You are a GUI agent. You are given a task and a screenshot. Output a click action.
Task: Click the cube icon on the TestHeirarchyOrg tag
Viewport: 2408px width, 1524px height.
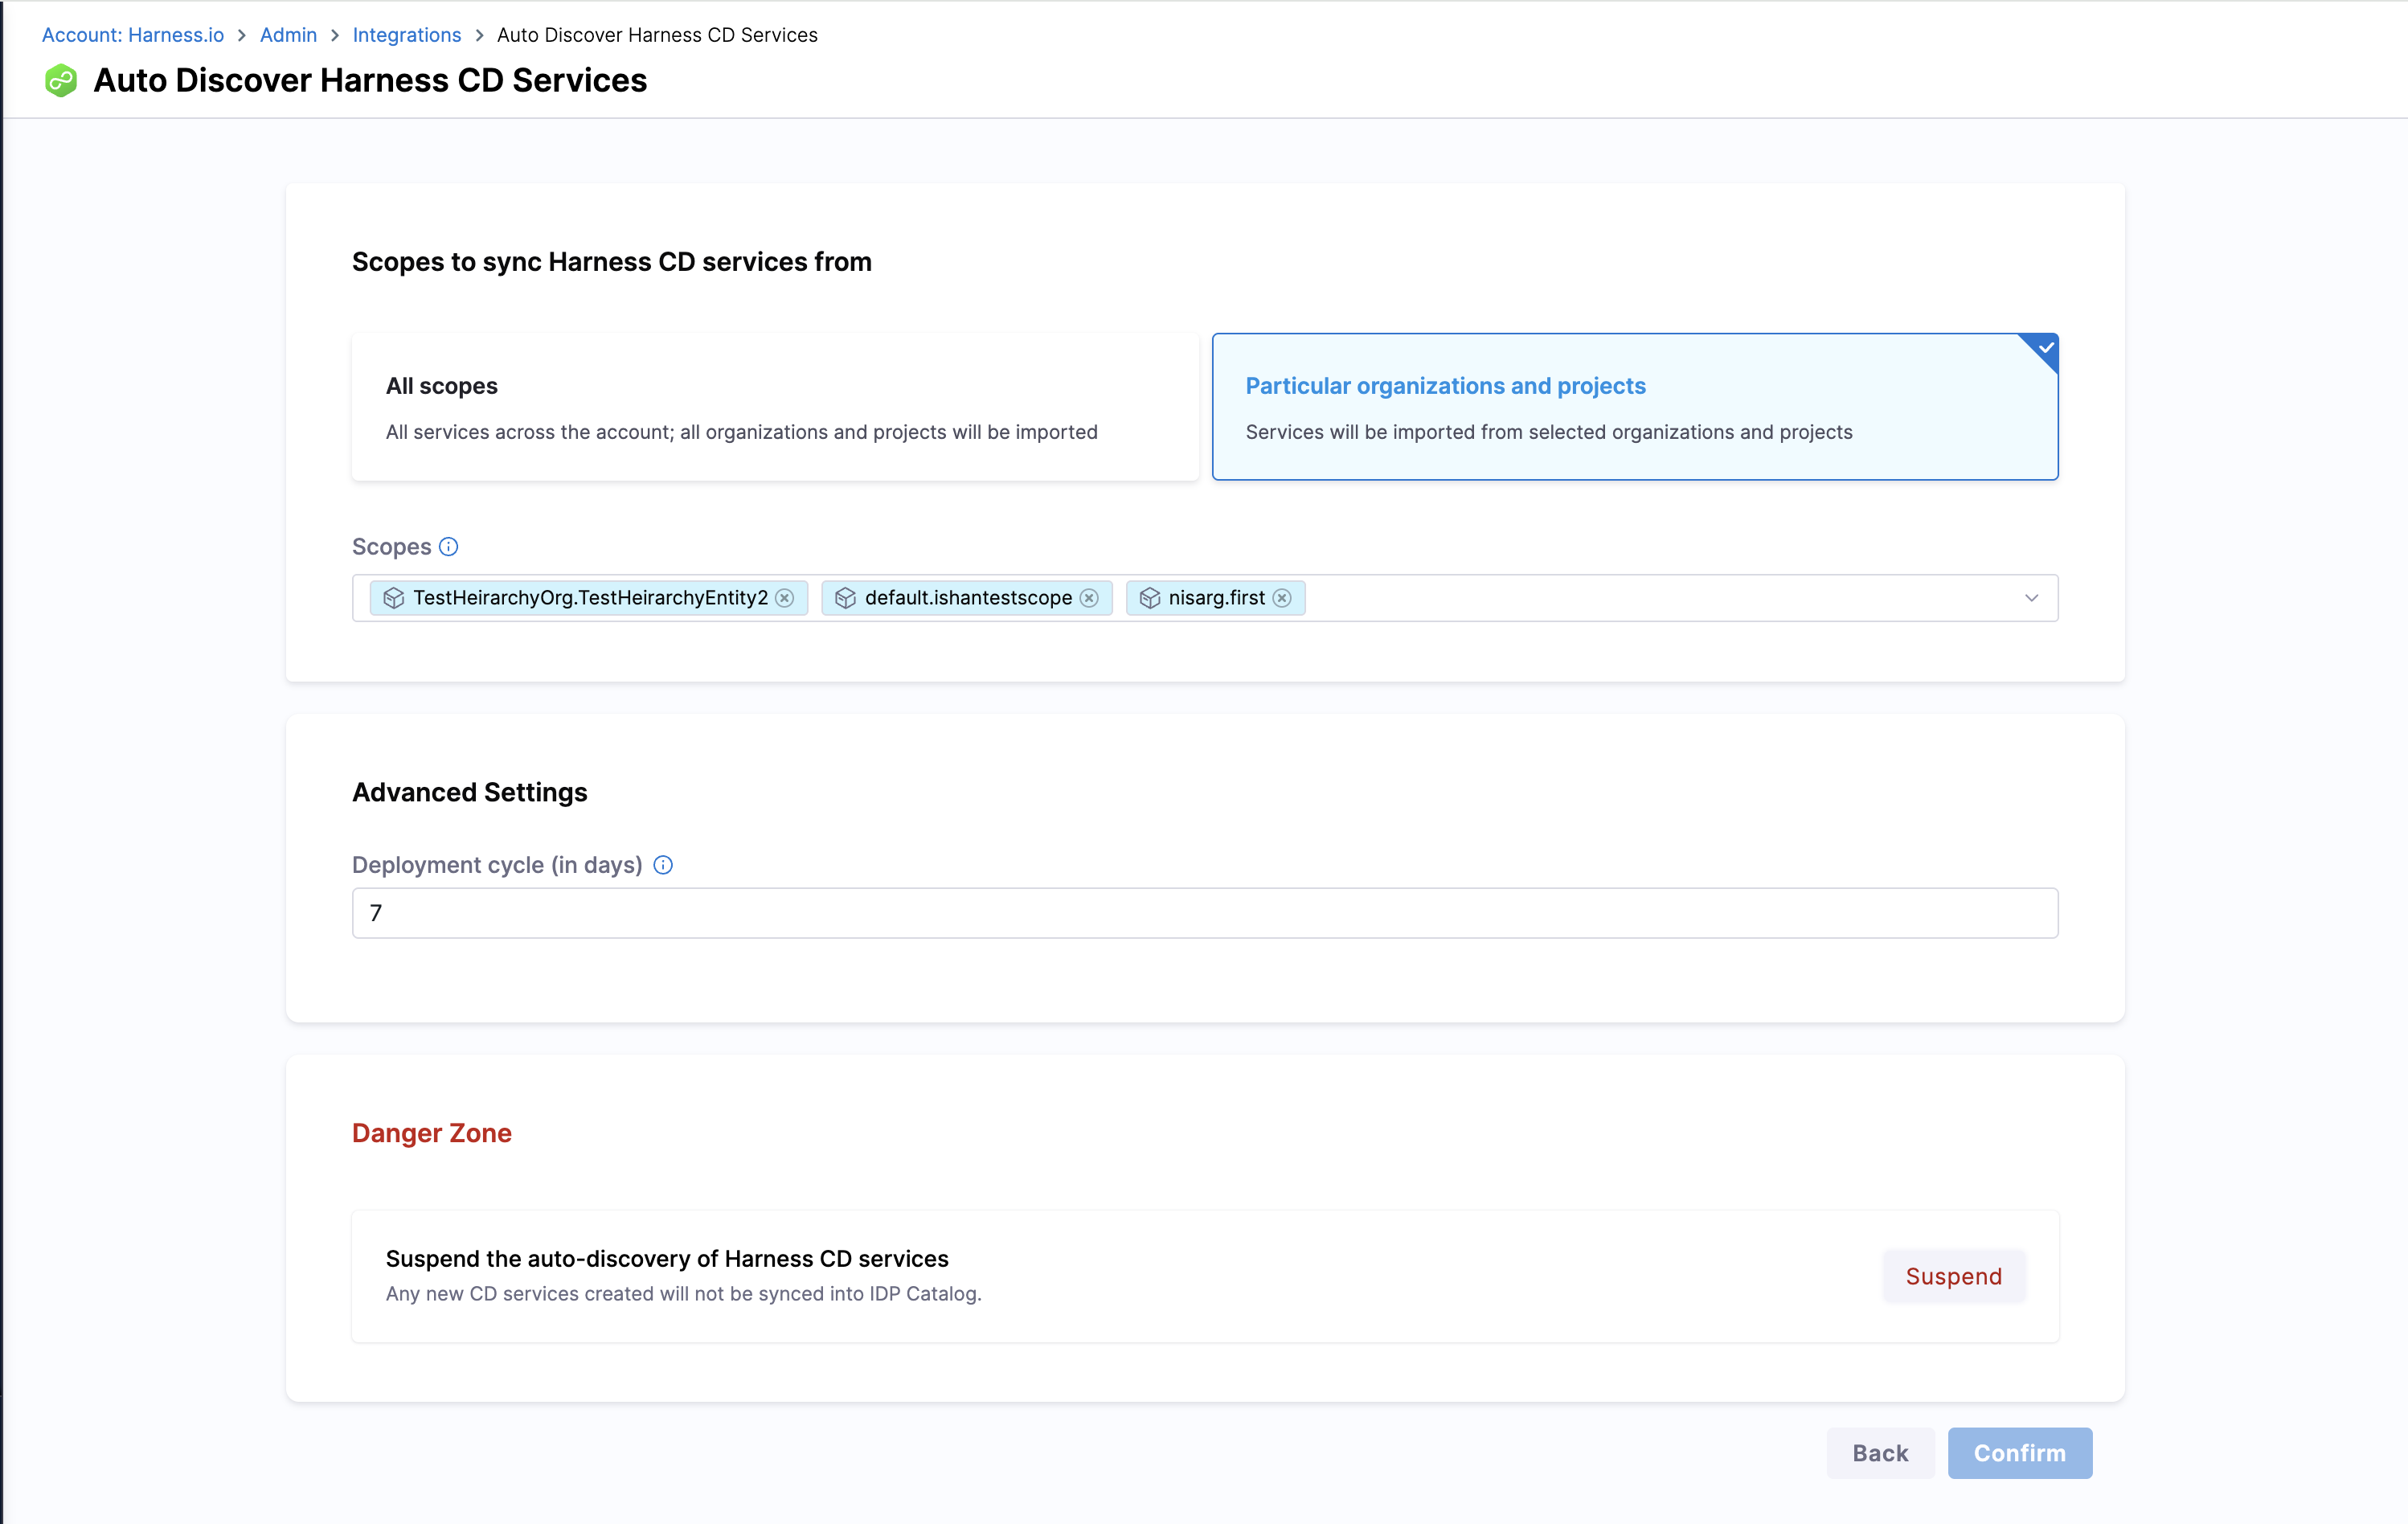[394, 598]
